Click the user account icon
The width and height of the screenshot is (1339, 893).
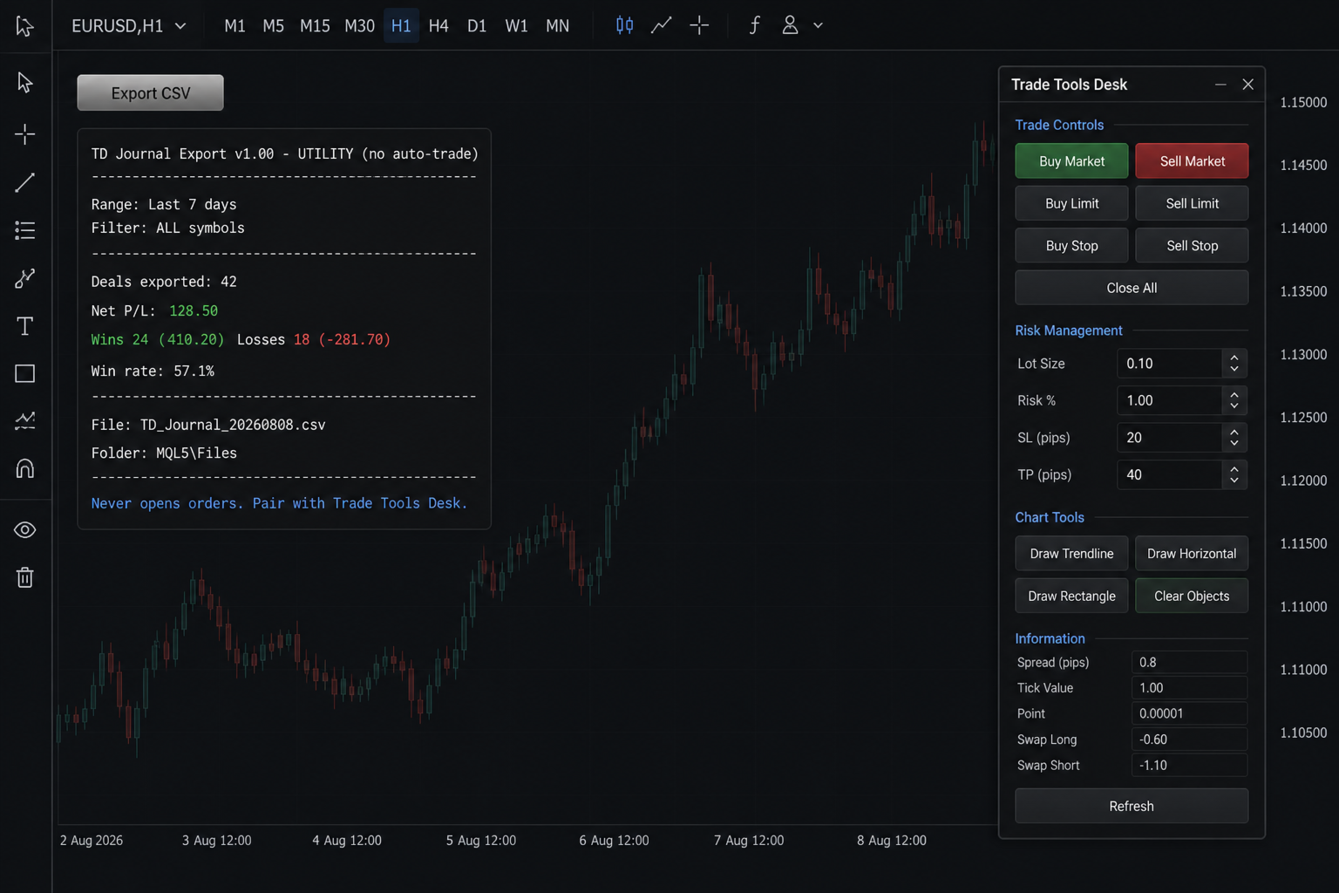click(x=790, y=25)
